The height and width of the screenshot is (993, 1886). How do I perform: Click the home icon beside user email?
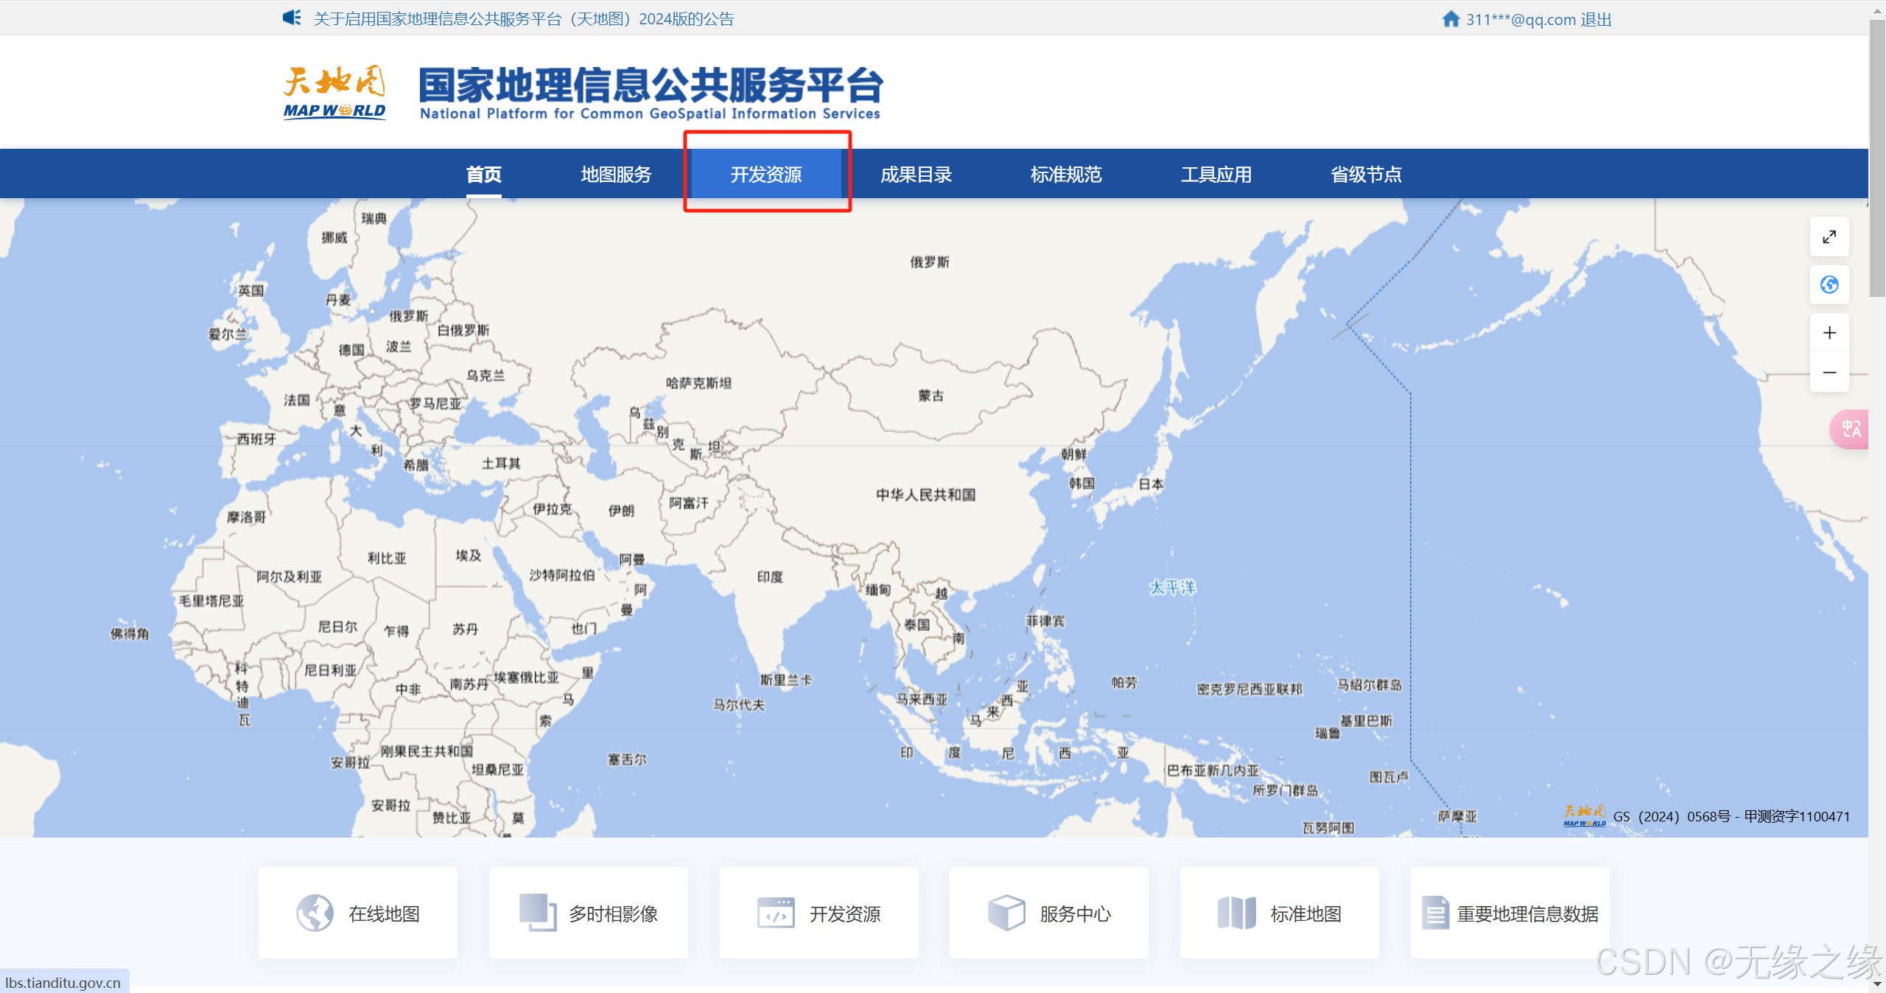[x=1450, y=19]
